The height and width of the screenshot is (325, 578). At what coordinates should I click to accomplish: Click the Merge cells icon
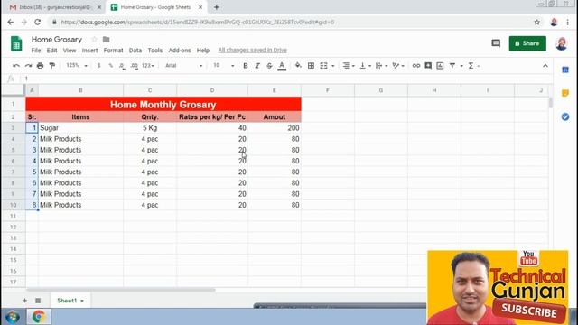pos(323,66)
